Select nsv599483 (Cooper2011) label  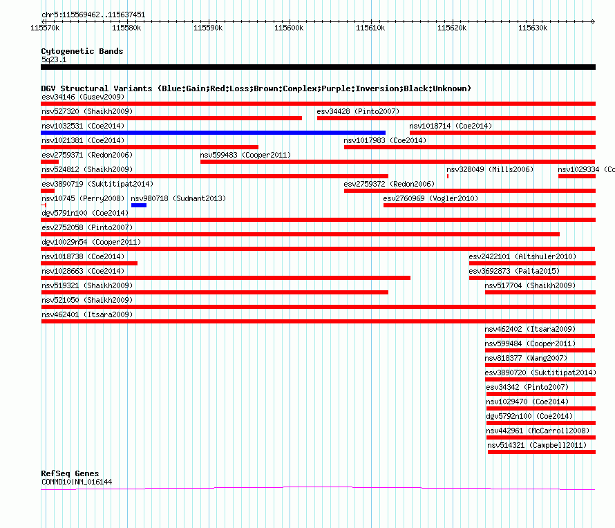tap(245, 155)
